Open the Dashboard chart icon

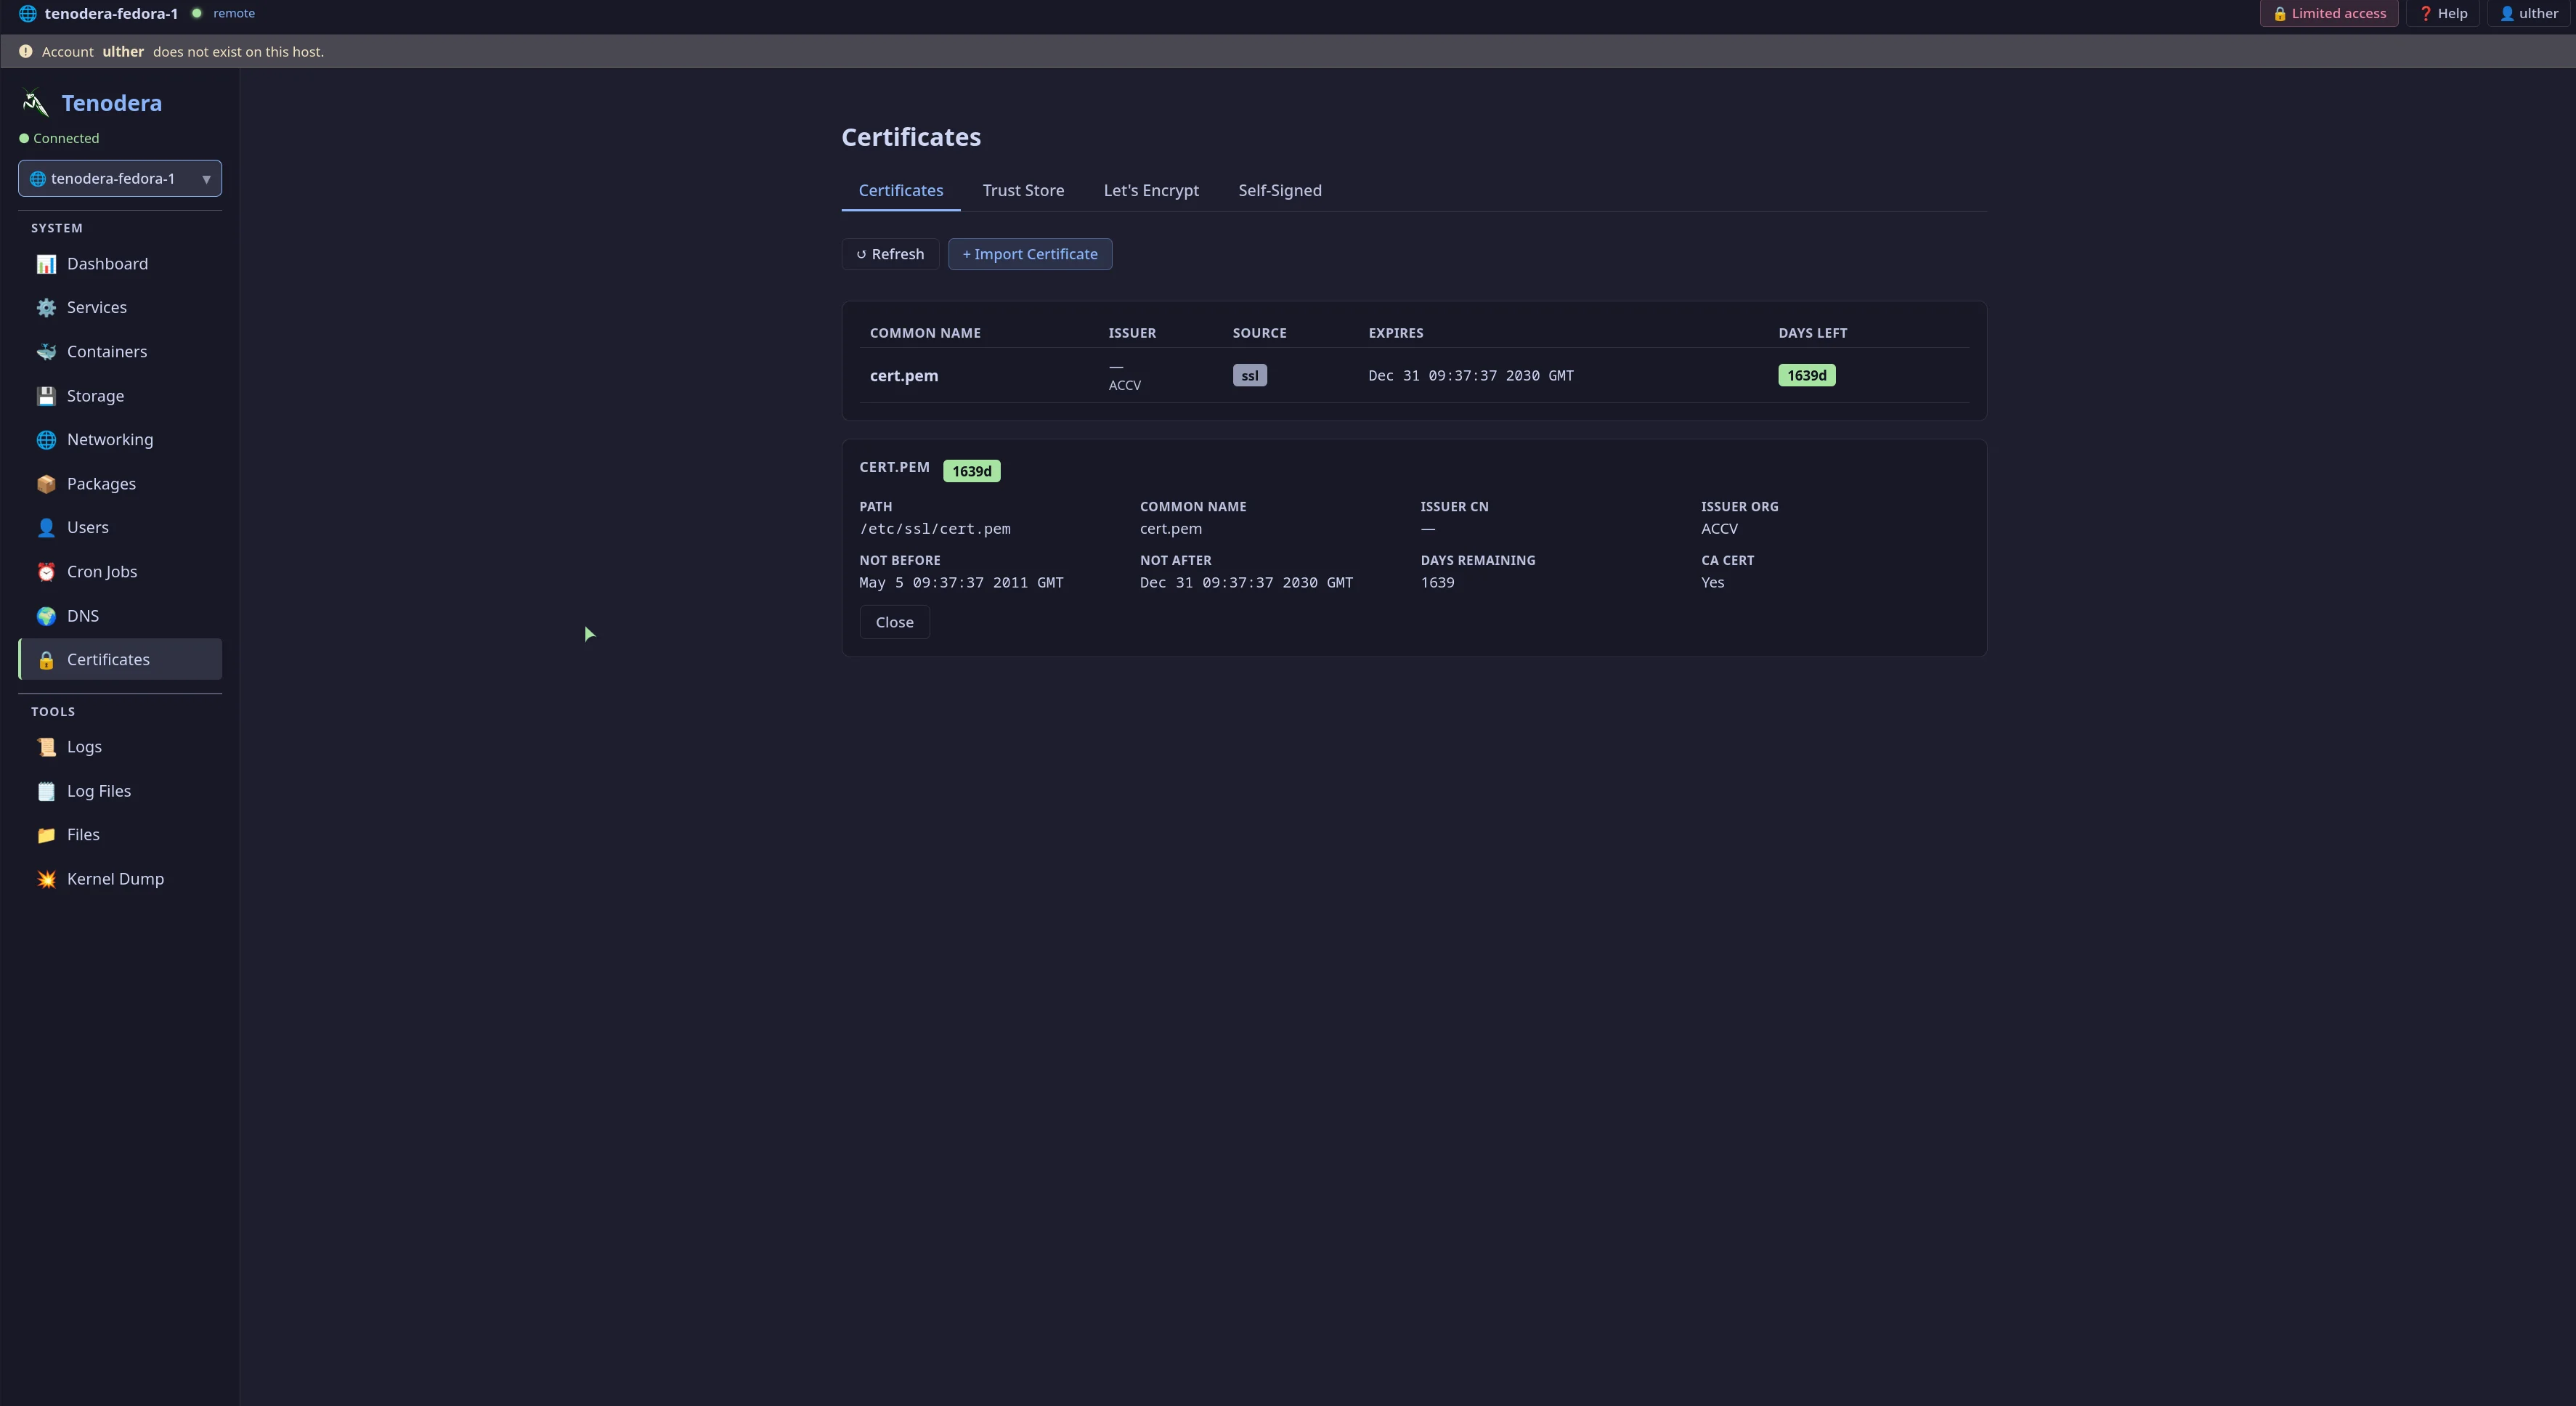[46, 264]
